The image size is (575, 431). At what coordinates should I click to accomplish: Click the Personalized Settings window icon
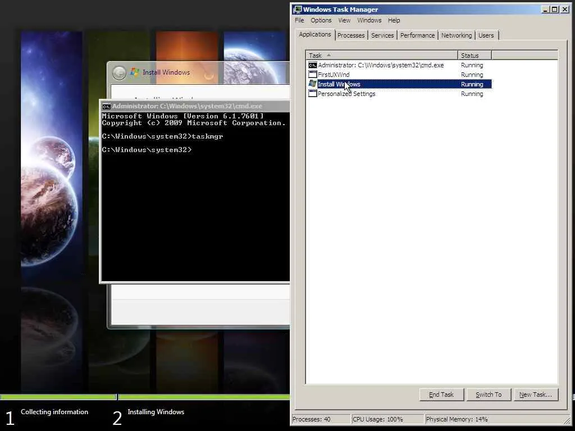[x=312, y=94]
